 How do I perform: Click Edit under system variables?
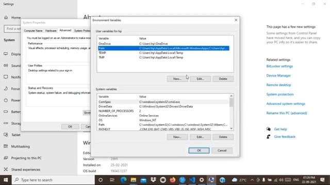coord(200,137)
